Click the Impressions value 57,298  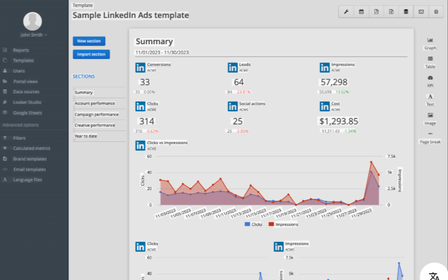pos(334,82)
